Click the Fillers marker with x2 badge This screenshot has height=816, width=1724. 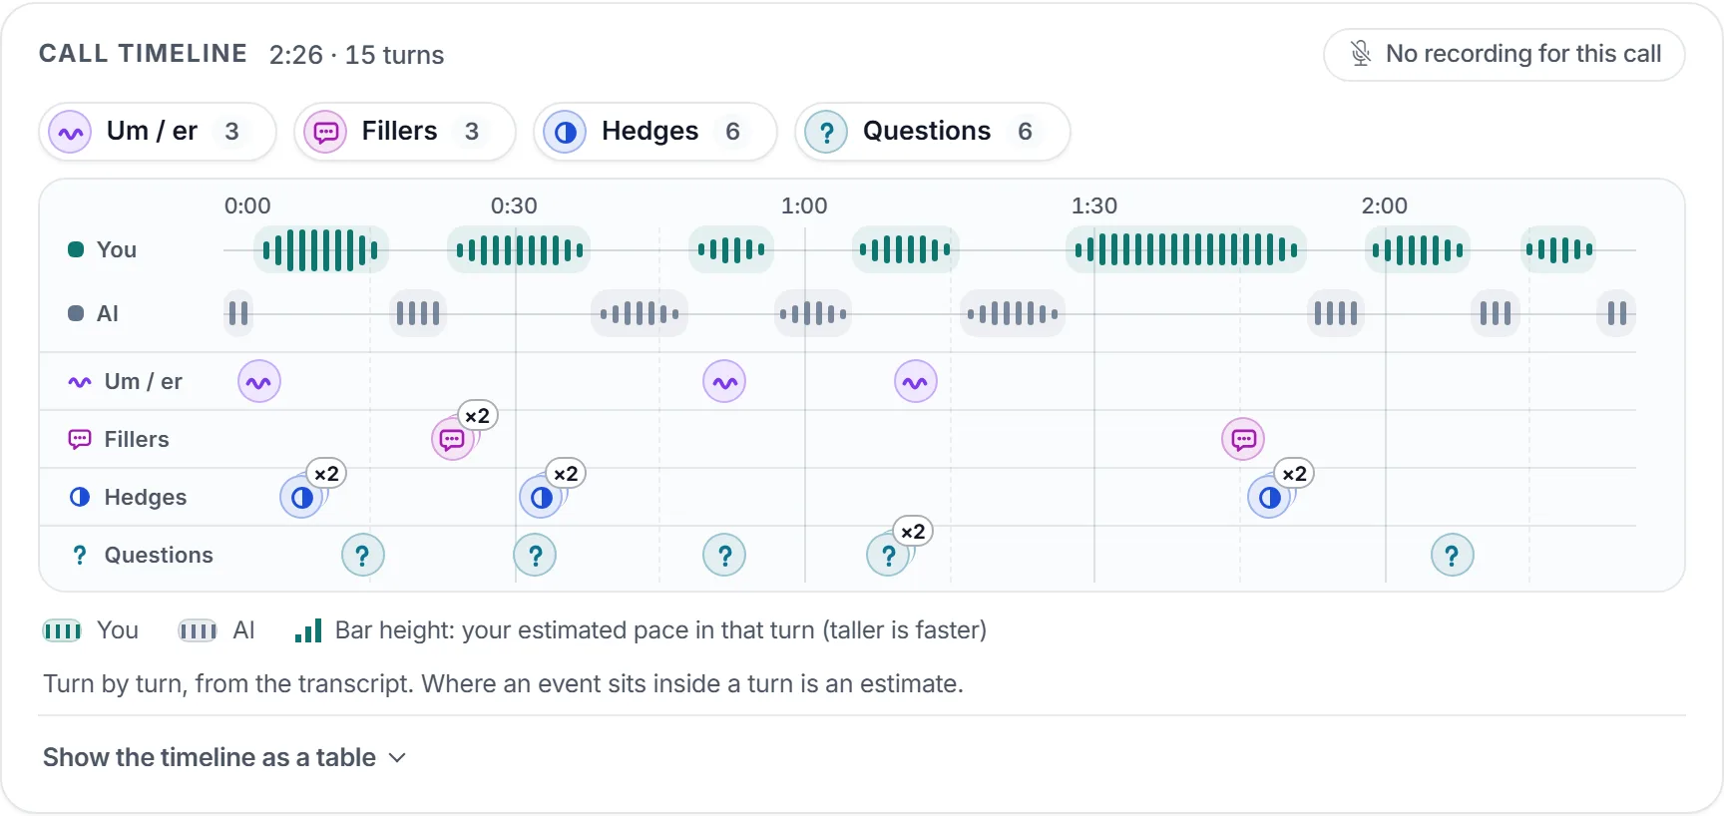pyautogui.click(x=453, y=439)
